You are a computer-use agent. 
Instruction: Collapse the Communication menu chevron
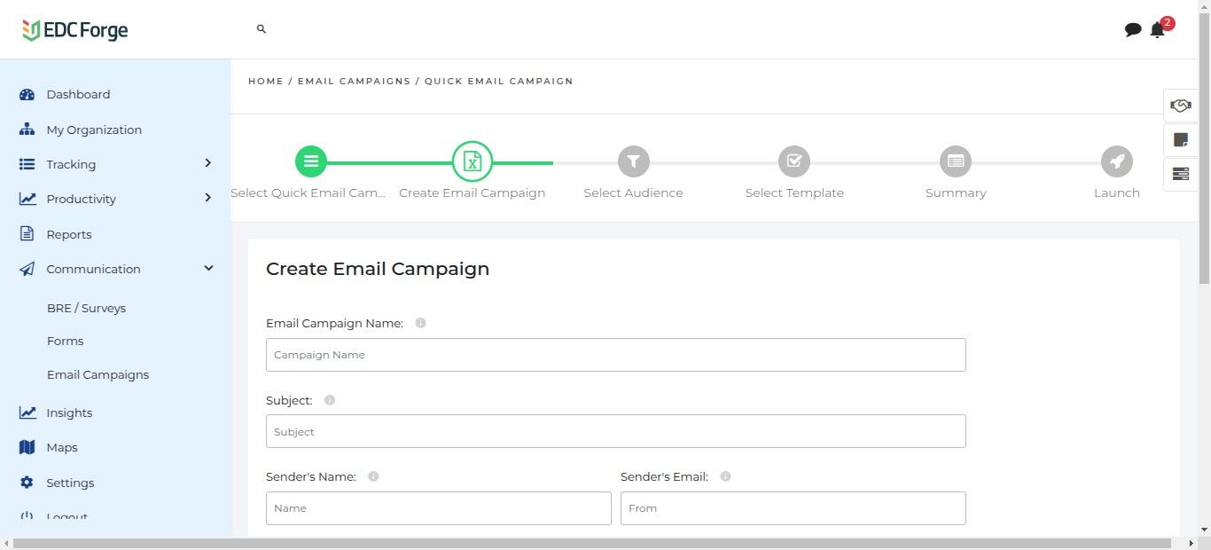(208, 268)
